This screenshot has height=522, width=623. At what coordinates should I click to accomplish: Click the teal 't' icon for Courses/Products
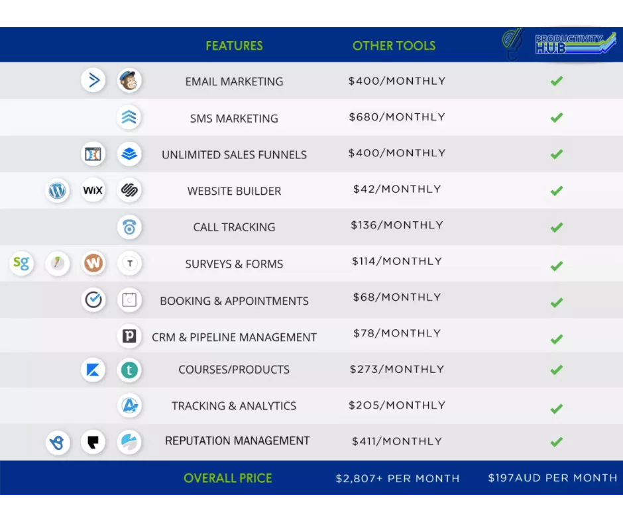tap(129, 370)
